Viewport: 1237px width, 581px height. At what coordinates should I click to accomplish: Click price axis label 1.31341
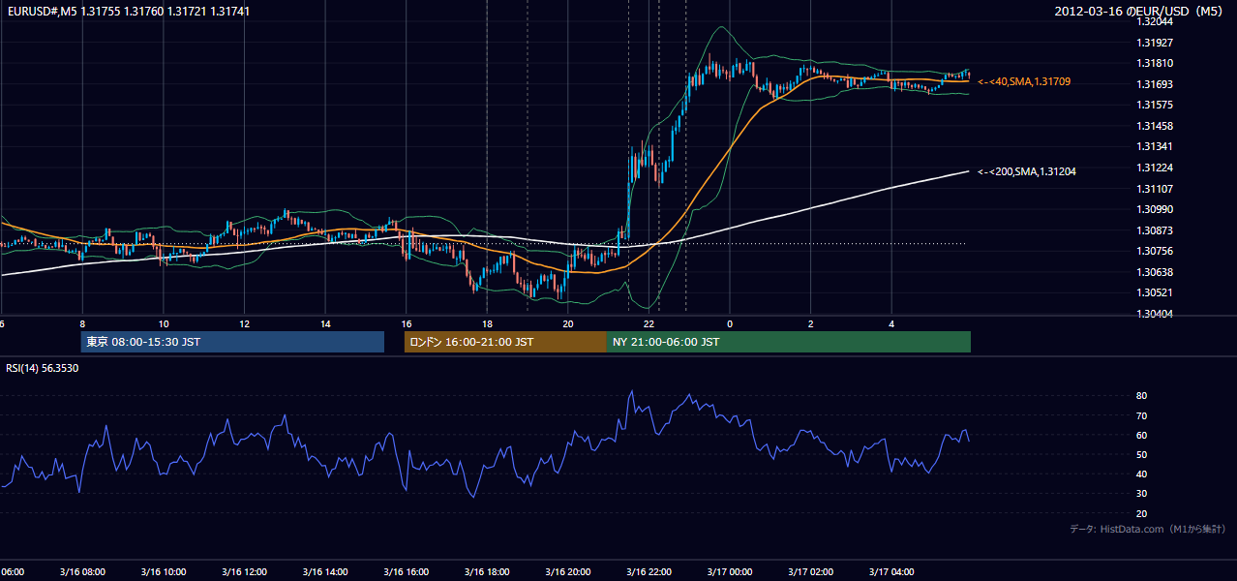(1155, 147)
